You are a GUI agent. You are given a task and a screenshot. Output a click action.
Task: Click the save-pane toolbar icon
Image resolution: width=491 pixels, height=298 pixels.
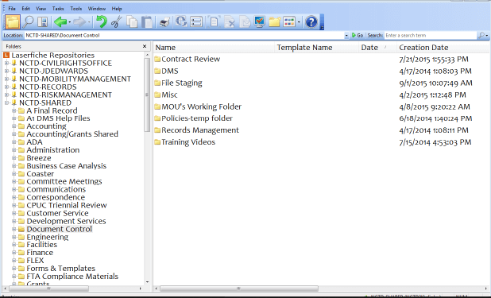tap(43, 22)
